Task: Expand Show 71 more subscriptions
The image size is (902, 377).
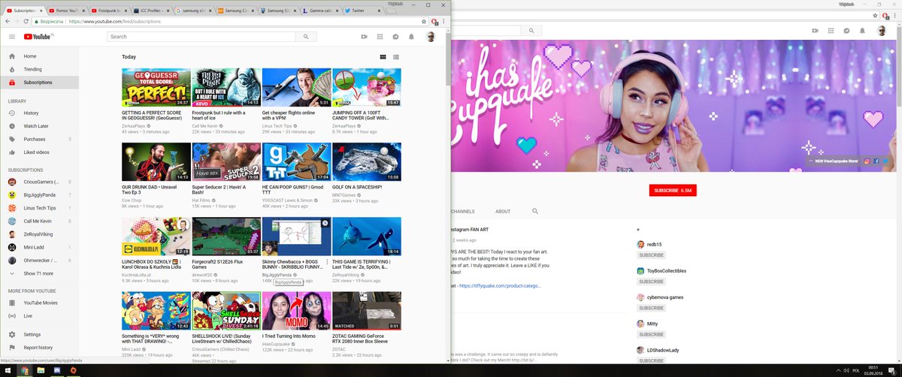Action: pyautogui.click(x=38, y=273)
